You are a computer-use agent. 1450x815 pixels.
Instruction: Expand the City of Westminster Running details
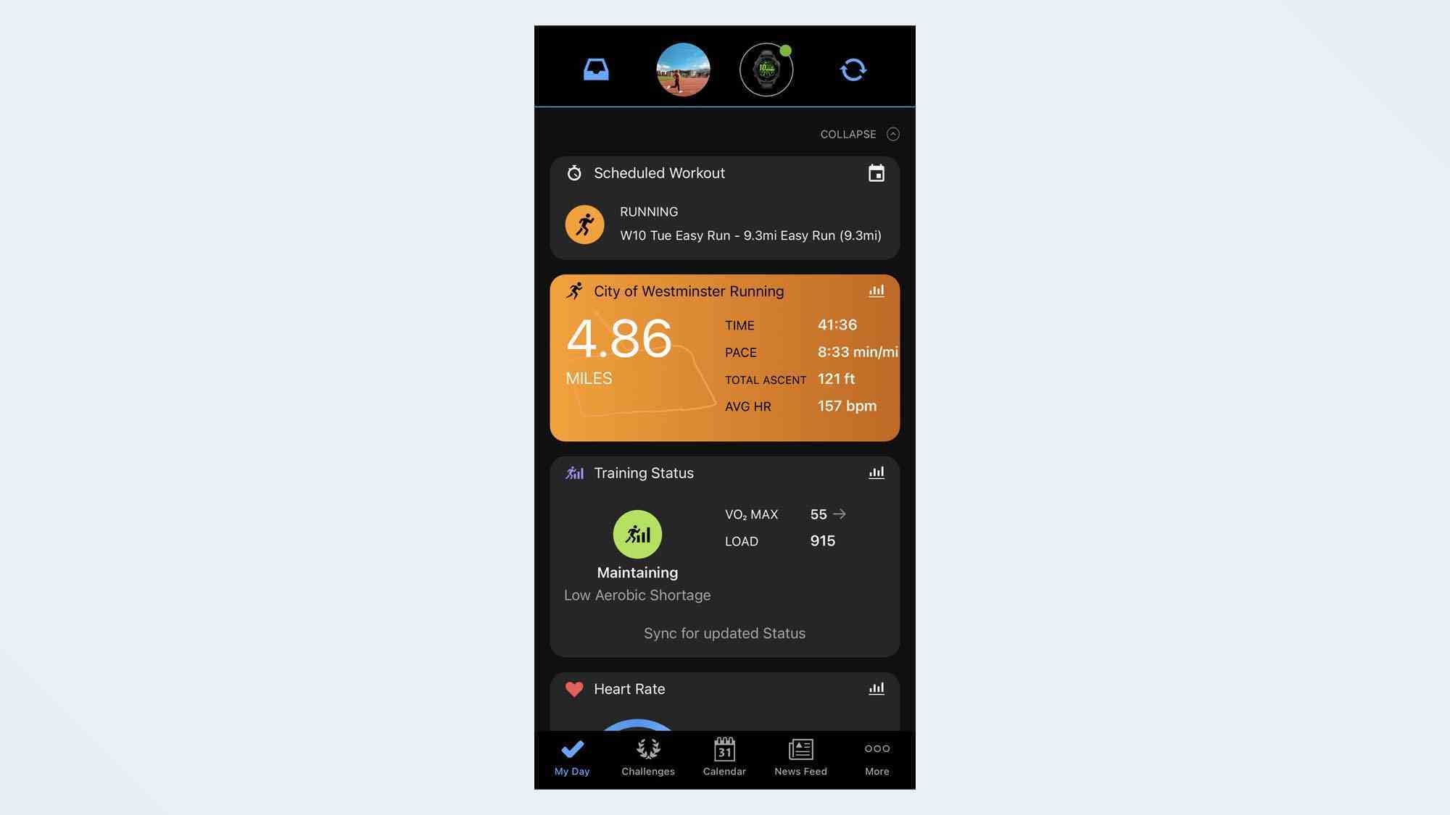tap(875, 291)
